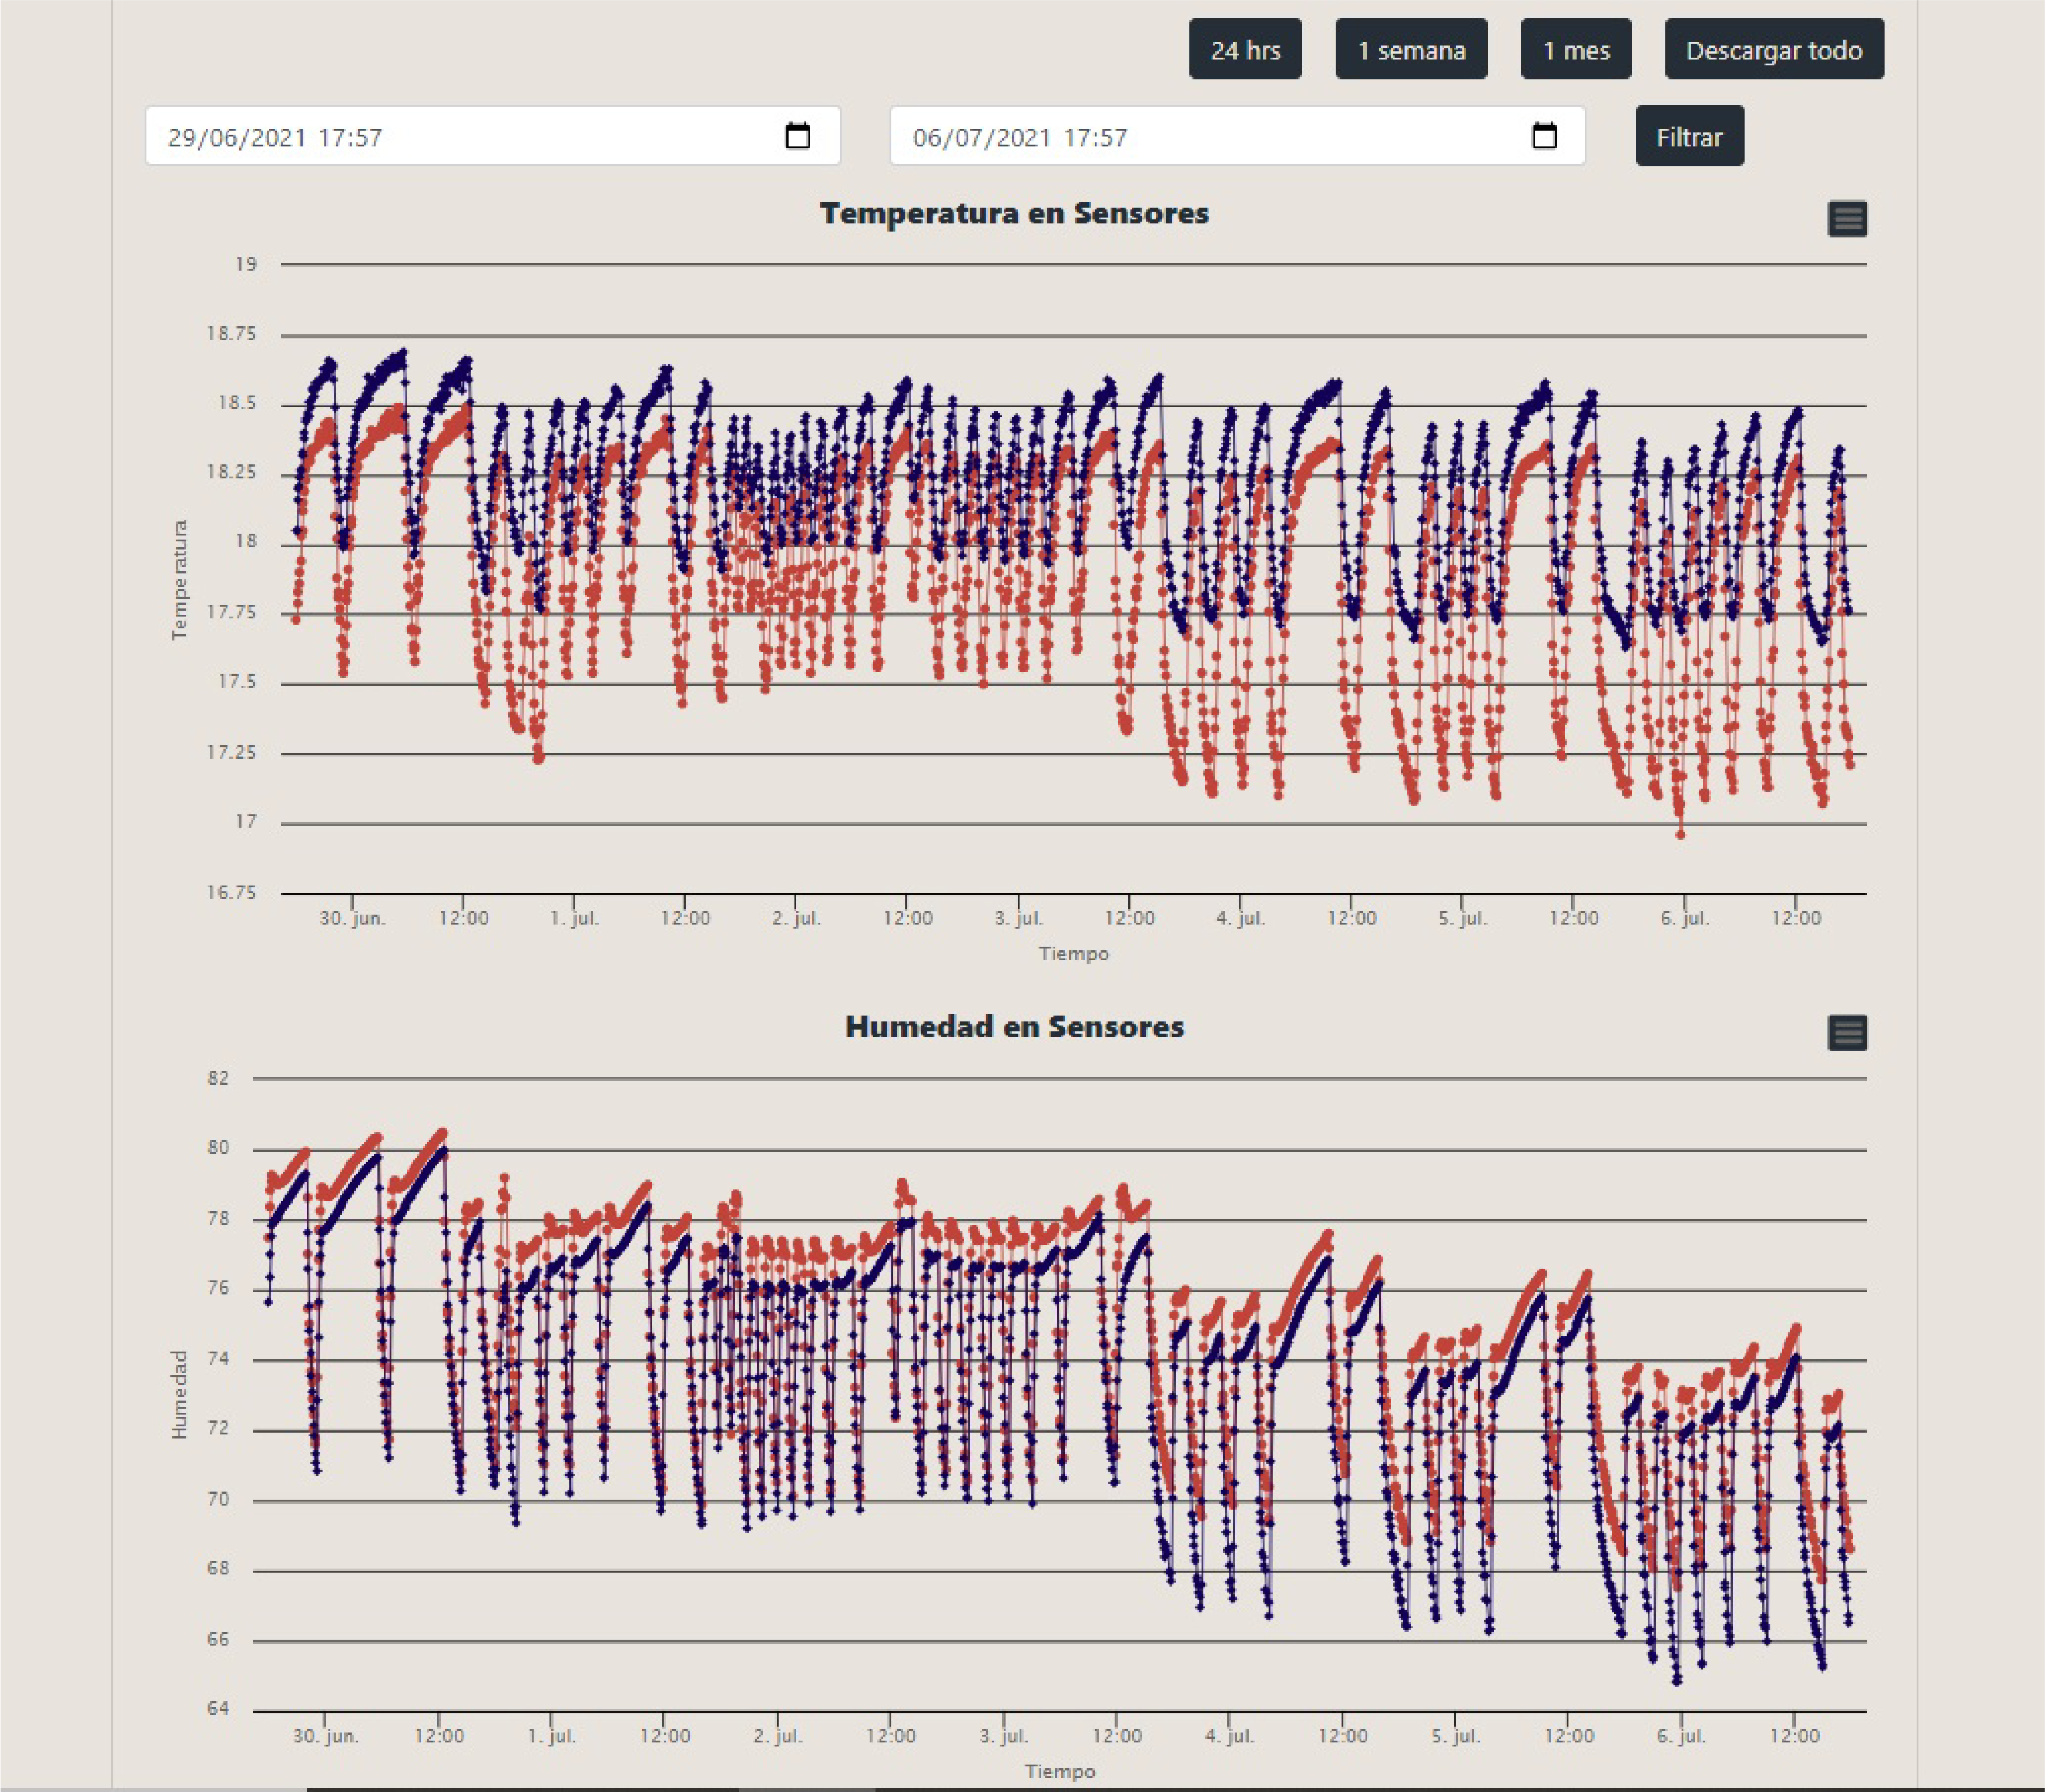Click the 82 value on the humidity axis
The image size is (2045, 1792).
218,1078
